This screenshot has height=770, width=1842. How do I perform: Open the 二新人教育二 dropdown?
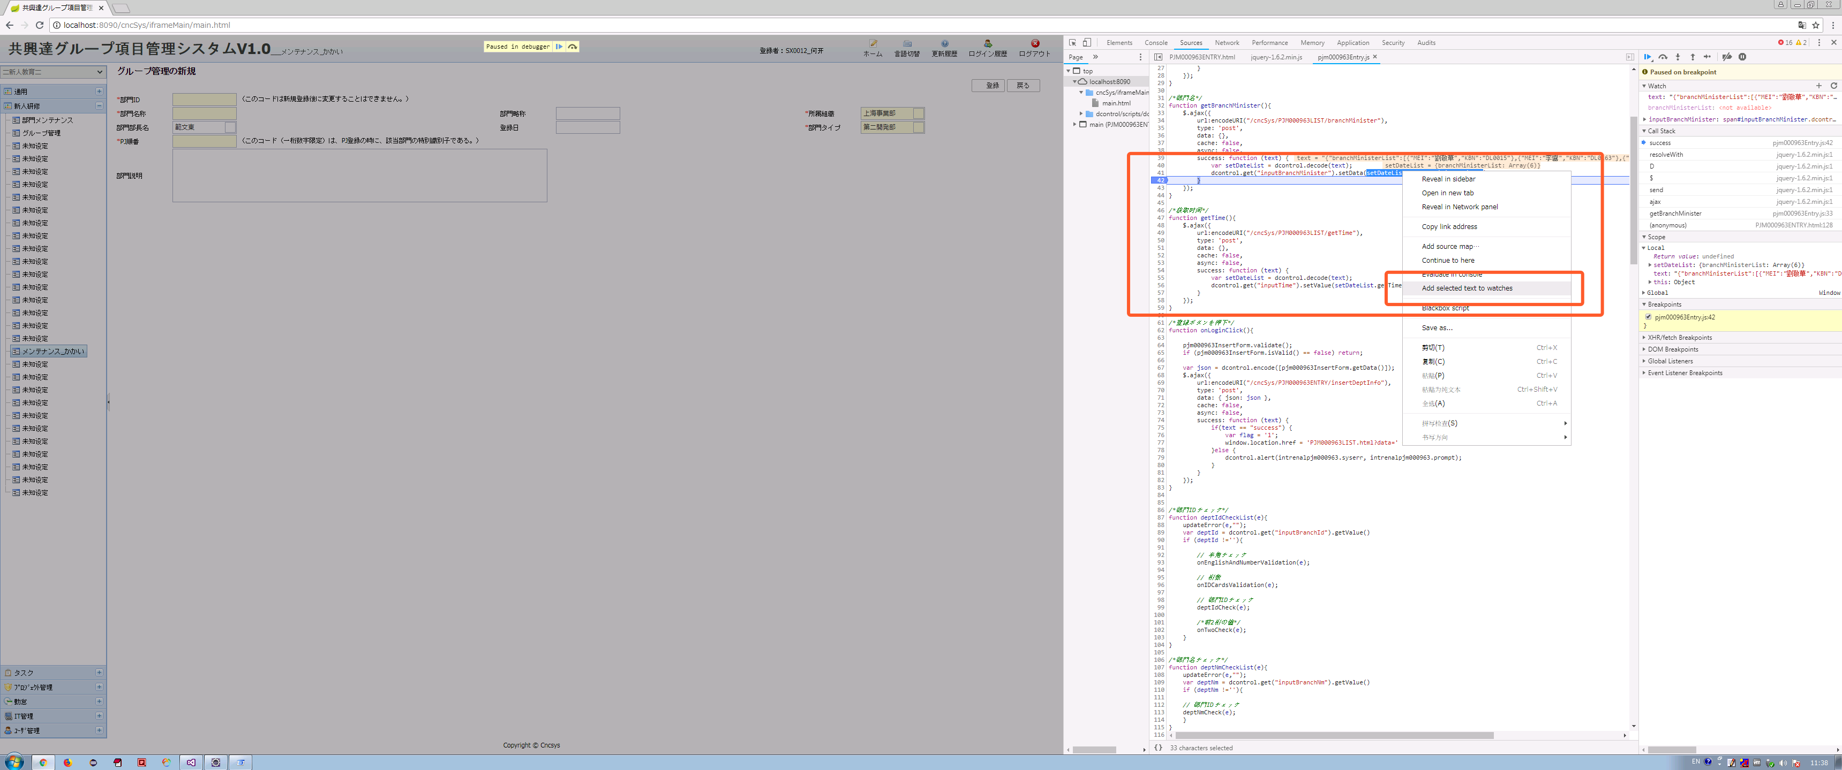[x=54, y=71]
